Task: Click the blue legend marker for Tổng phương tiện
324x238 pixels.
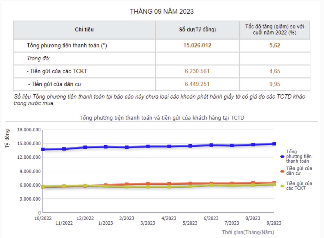Action: point(282,157)
